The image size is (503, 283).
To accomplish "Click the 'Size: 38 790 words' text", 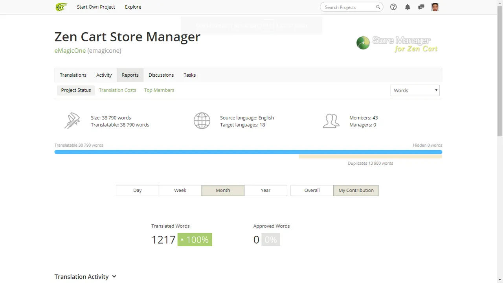I will (x=111, y=118).
